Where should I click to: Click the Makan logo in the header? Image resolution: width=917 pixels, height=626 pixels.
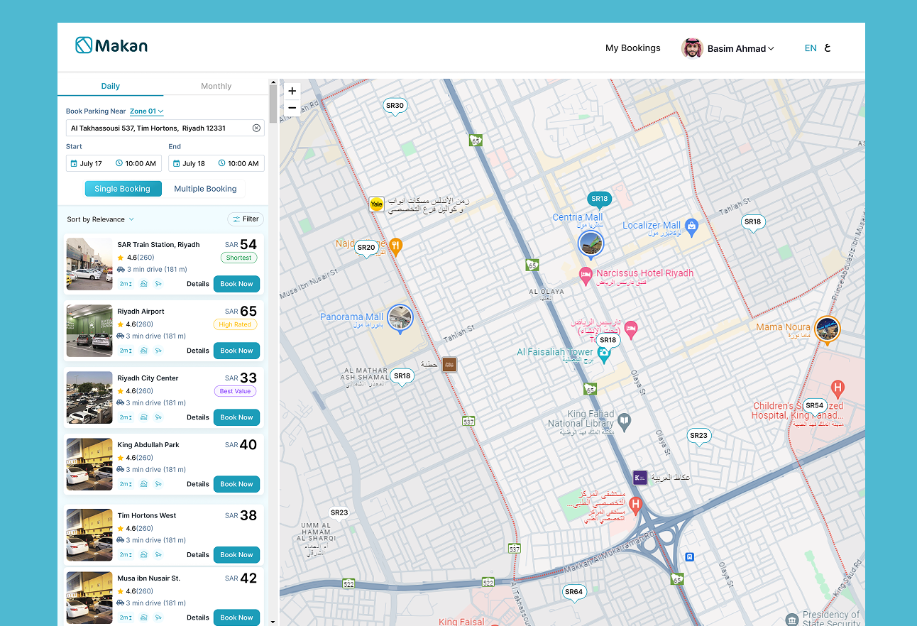coord(111,45)
